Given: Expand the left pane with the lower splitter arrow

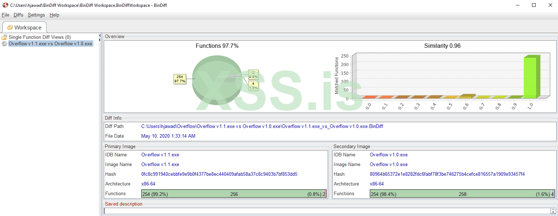Looking at the screenshot, I should point(100,39).
